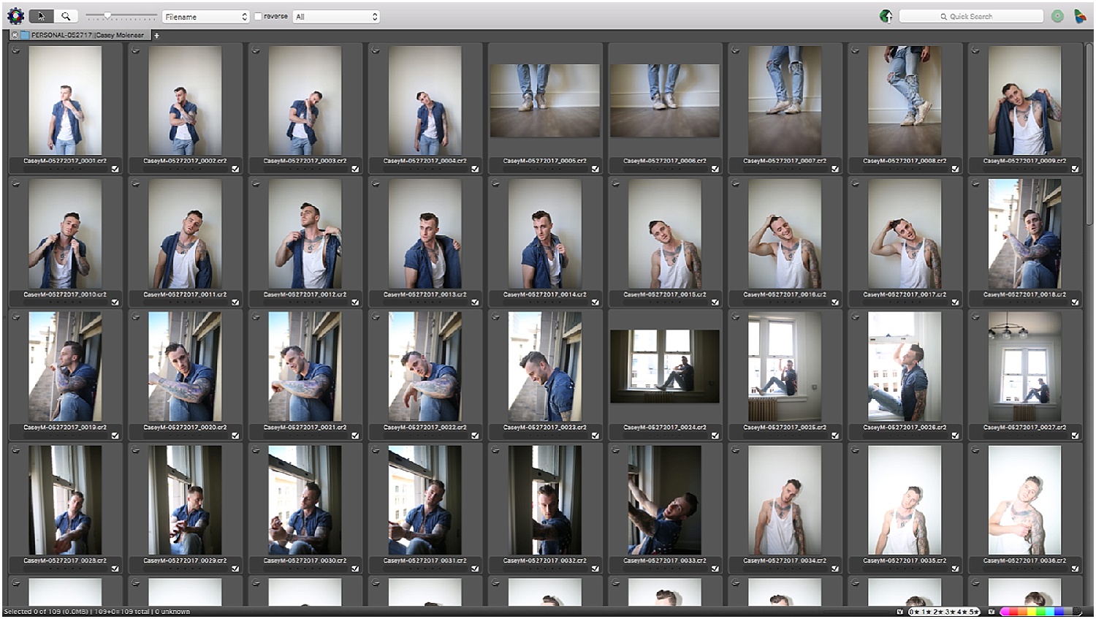
Task: Click the rotate icon on CaseyM-05272017_0004.cr2
Action: (x=376, y=50)
